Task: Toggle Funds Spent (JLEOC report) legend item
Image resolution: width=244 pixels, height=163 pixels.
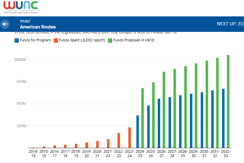Action: [x=82, y=40]
